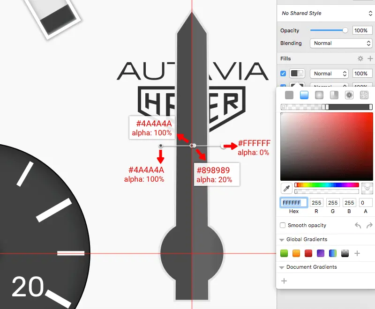Open the first fill's Normal blend dropdown

329,74
